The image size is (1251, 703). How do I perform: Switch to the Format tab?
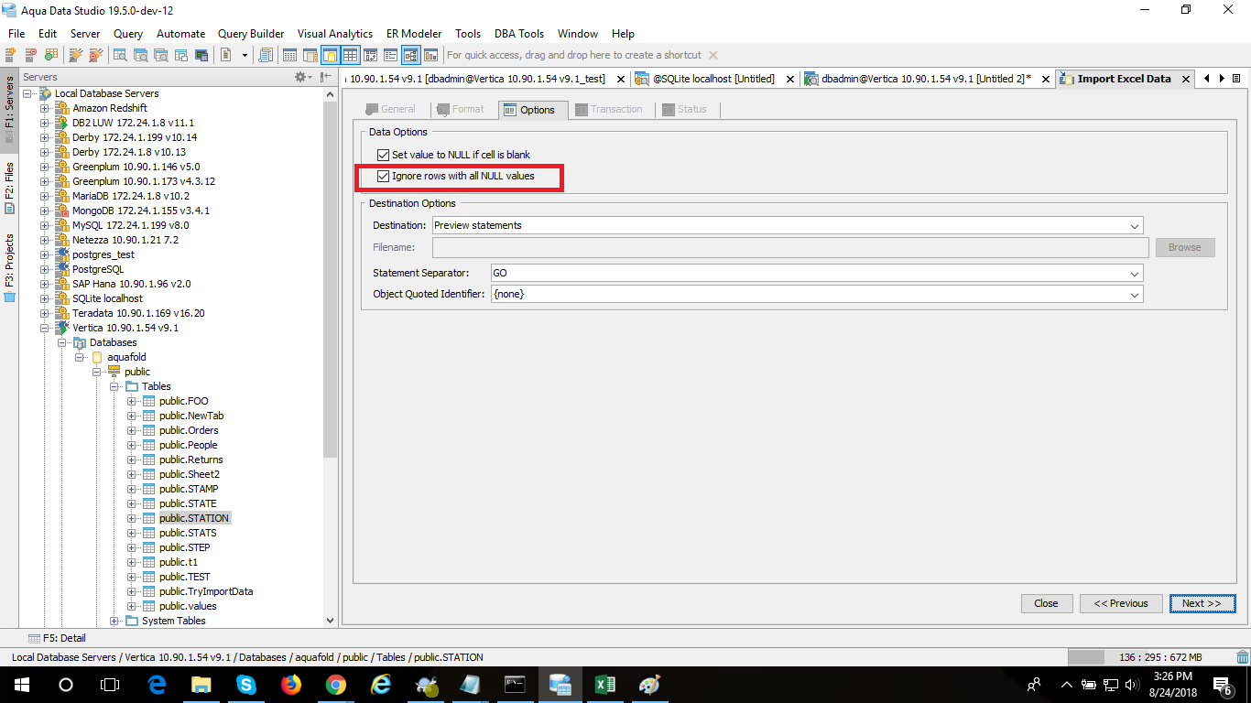(x=461, y=109)
